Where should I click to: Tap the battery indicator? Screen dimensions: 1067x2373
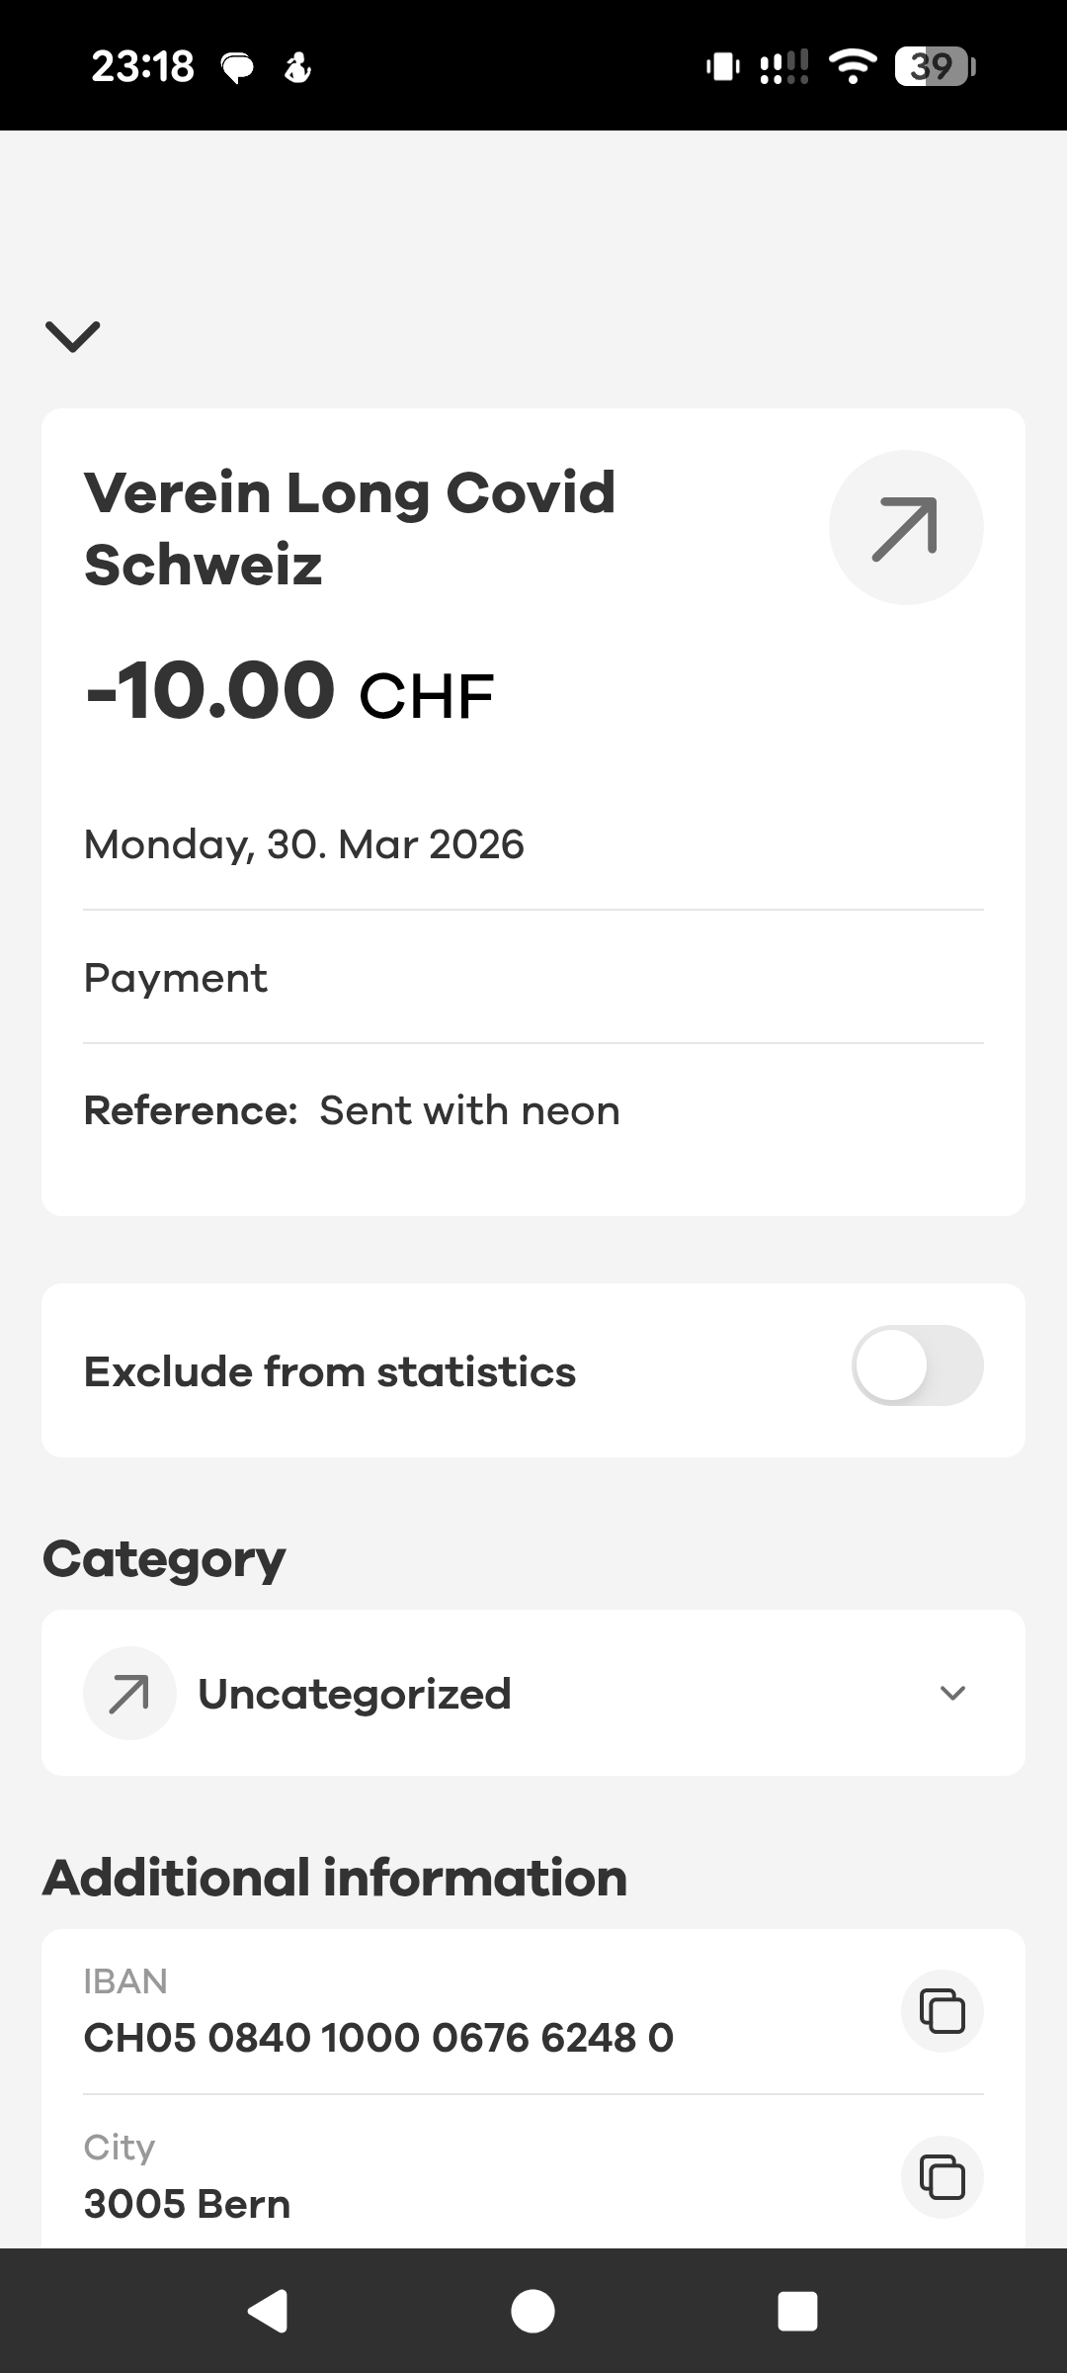935,66
